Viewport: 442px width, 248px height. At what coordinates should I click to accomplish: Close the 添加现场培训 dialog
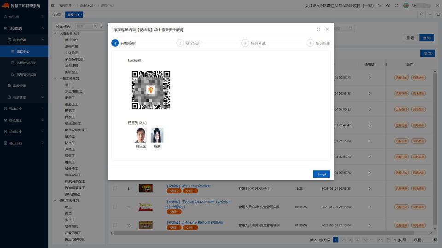click(327, 29)
